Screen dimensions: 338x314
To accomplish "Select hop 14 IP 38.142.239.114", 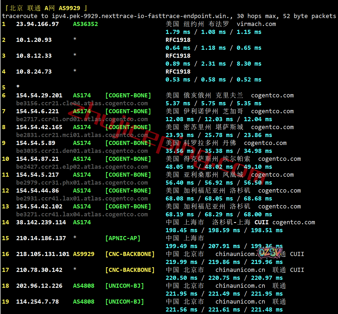I will click(41, 222).
